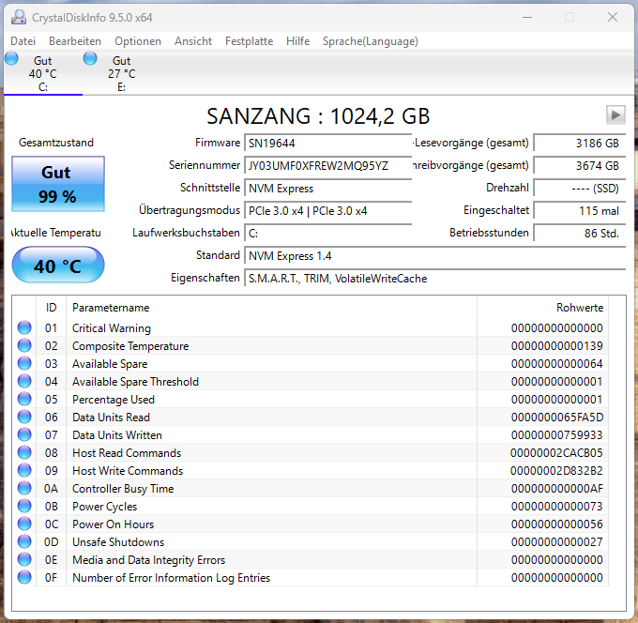Click the ID column header

51,308
